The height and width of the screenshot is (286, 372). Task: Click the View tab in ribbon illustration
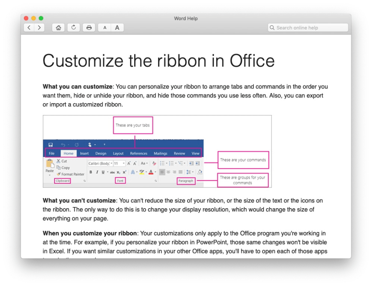pos(196,153)
